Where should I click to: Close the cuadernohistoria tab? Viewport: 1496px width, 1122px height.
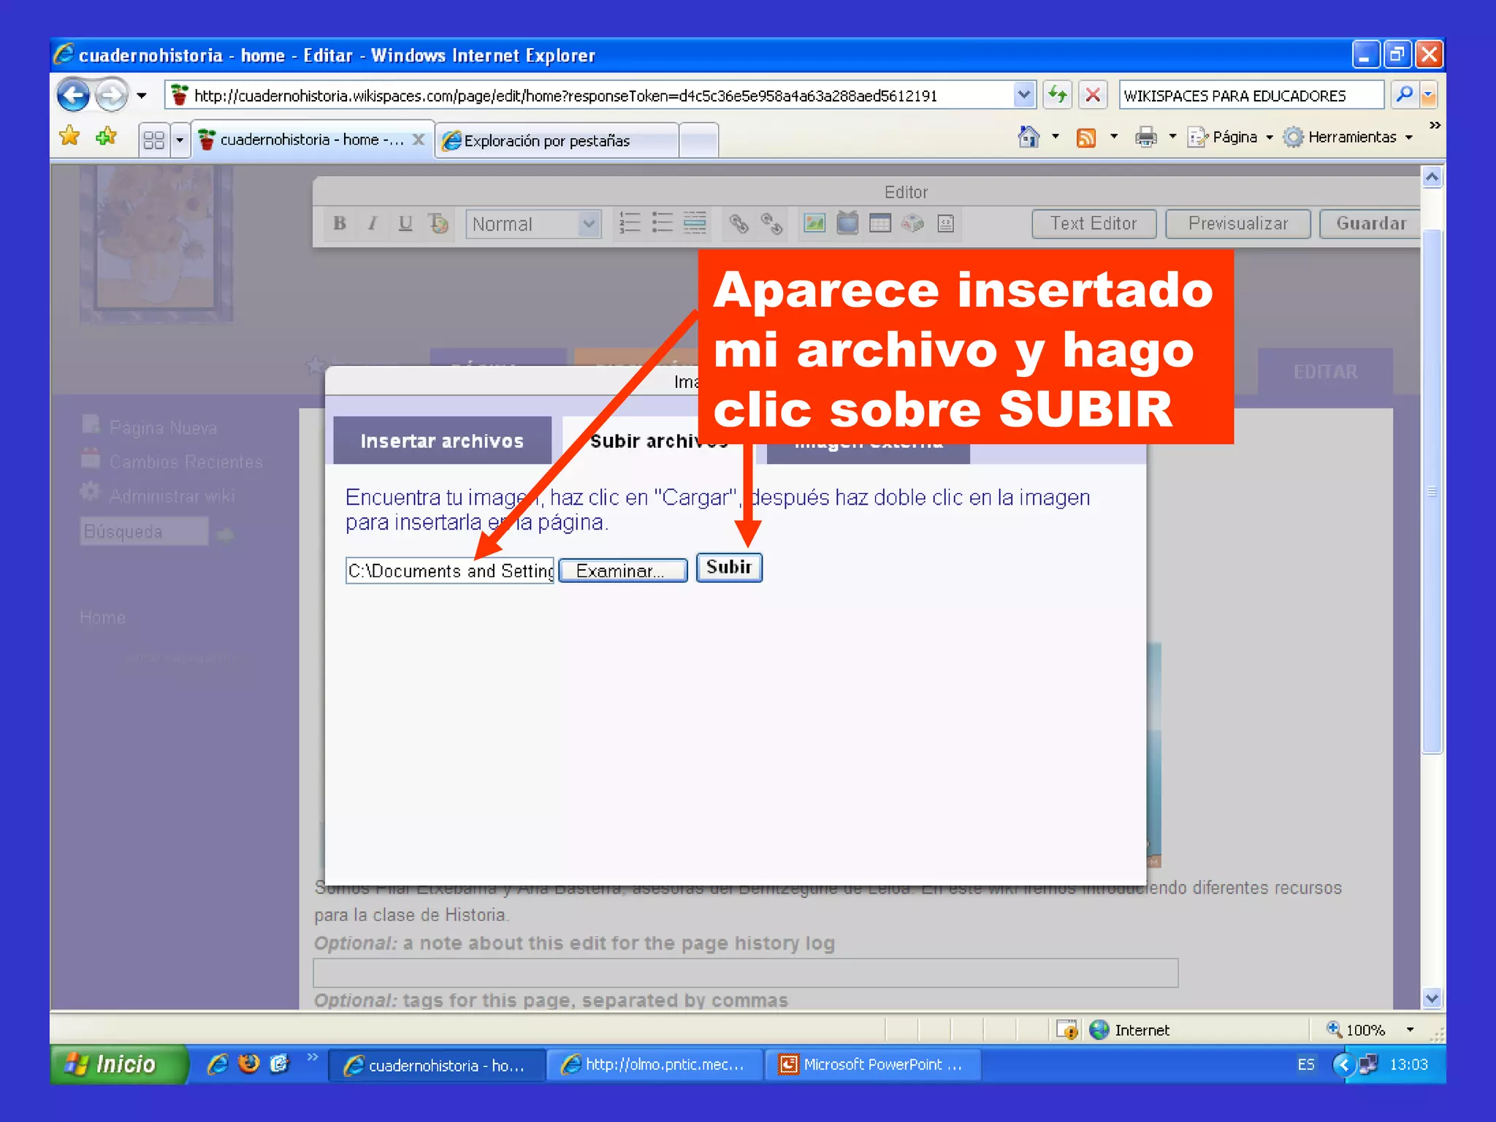pyautogui.click(x=419, y=140)
